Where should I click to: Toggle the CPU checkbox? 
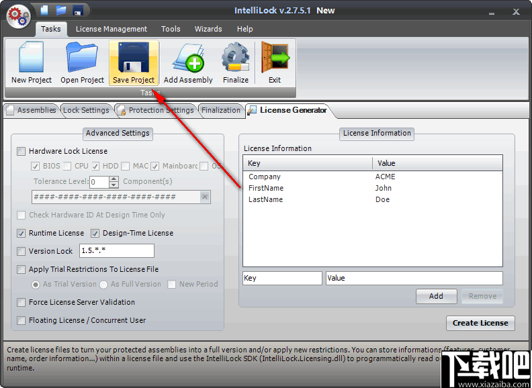(67, 166)
